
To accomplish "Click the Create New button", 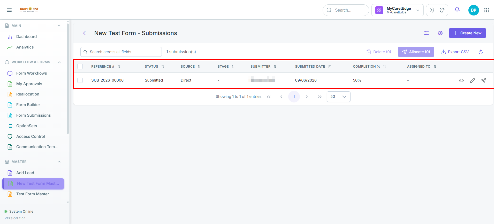I will [x=467, y=33].
